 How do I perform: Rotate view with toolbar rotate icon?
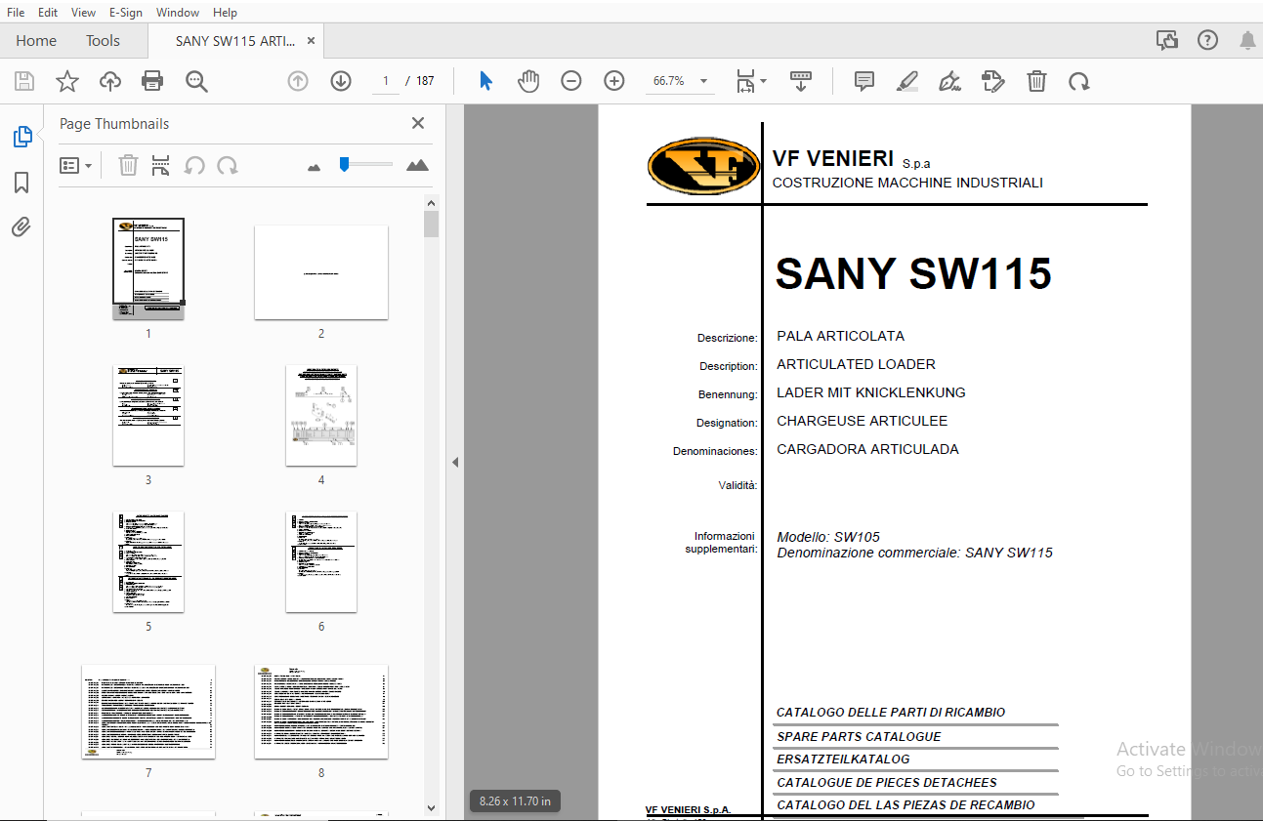(x=1079, y=81)
